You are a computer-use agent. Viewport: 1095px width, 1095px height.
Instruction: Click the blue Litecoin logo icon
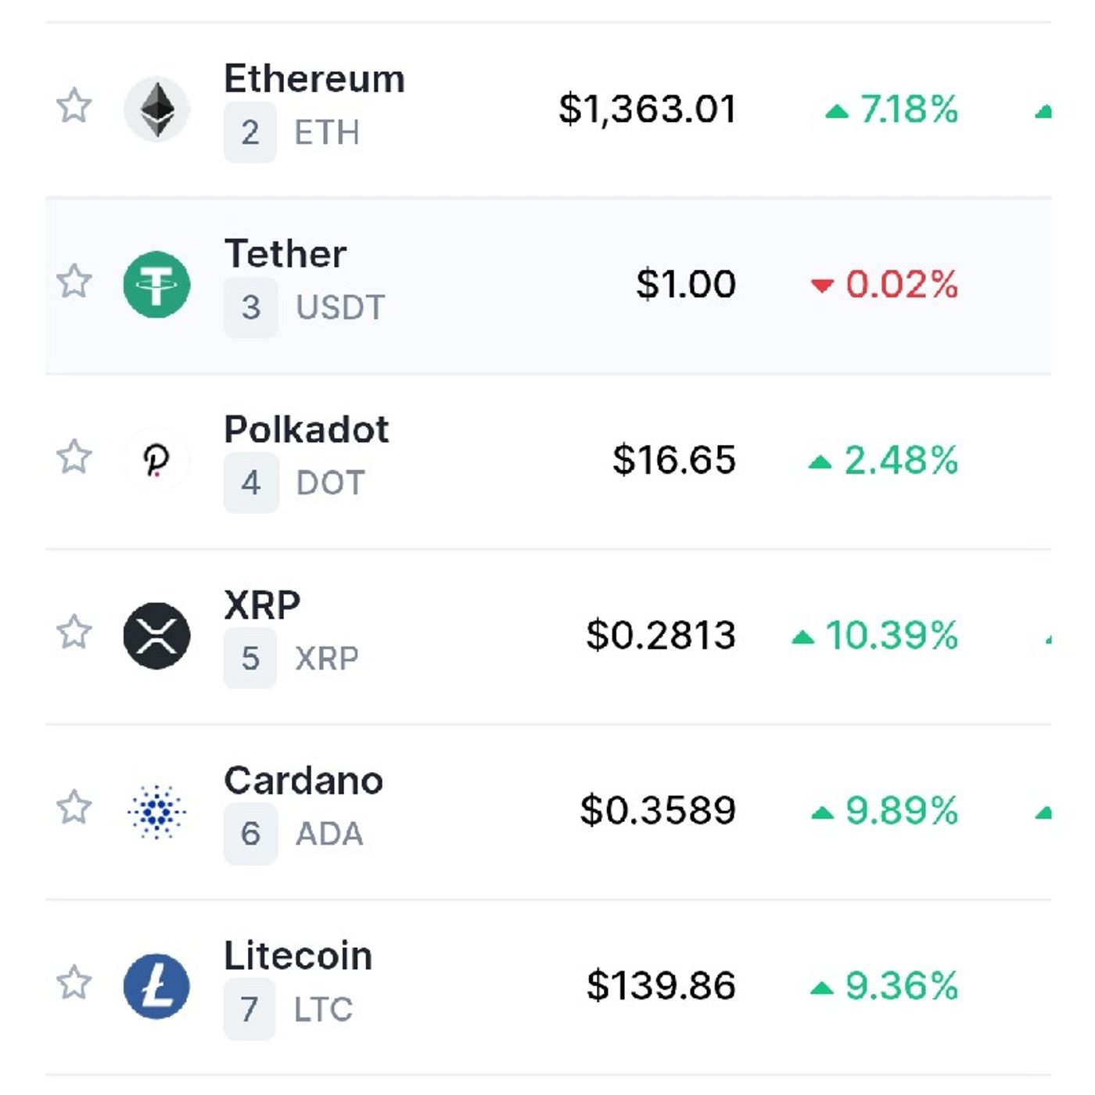click(x=157, y=986)
